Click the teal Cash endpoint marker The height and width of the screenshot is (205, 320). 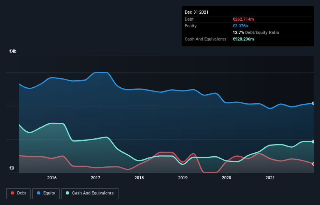click(x=313, y=141)
